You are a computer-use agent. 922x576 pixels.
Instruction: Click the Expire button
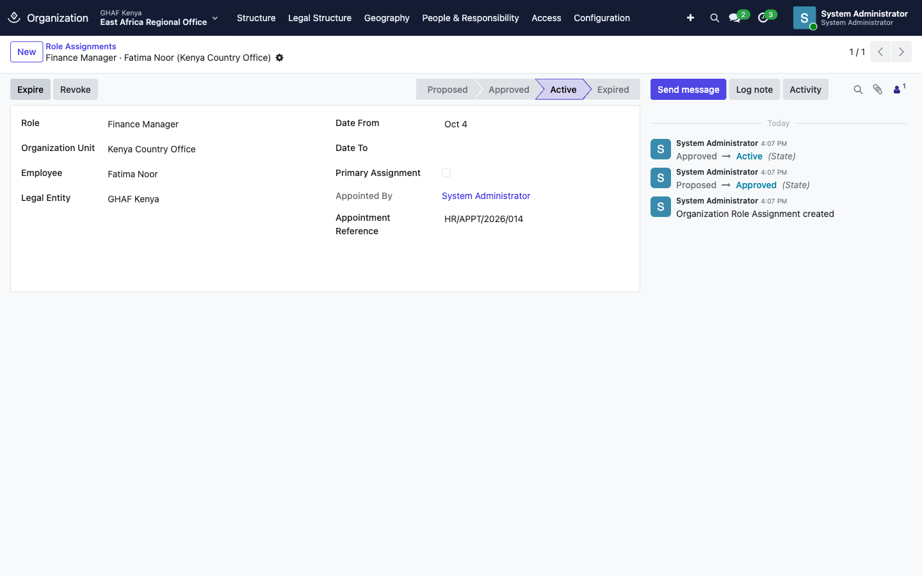click(30, 90)
